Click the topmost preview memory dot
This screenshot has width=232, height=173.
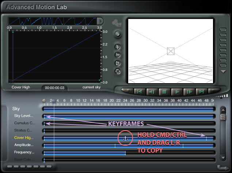[223, 30]
